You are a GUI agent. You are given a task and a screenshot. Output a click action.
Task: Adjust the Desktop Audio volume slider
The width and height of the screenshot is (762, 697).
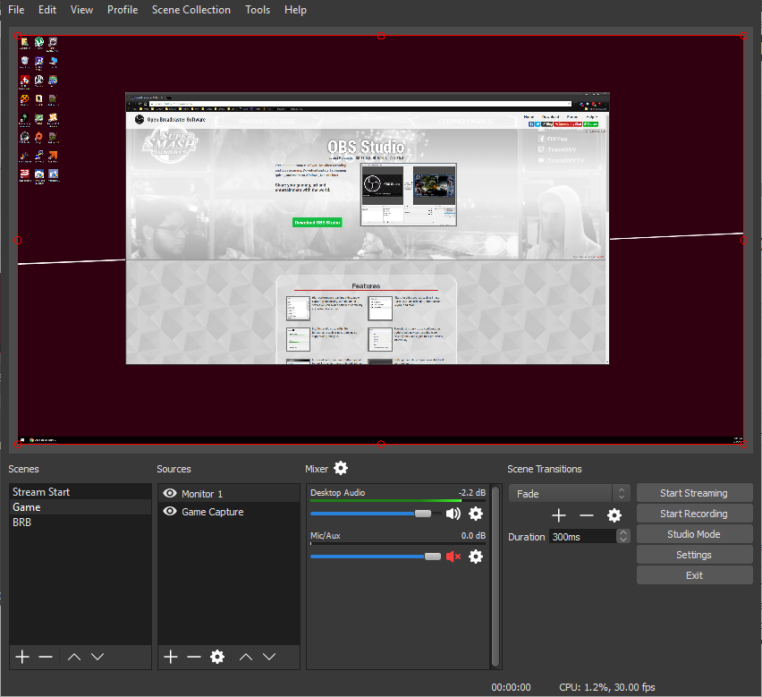[x=422, y=514]
